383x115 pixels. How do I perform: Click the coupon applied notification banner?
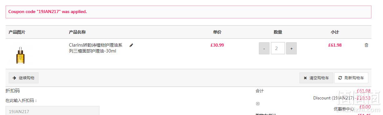point(189,12)
